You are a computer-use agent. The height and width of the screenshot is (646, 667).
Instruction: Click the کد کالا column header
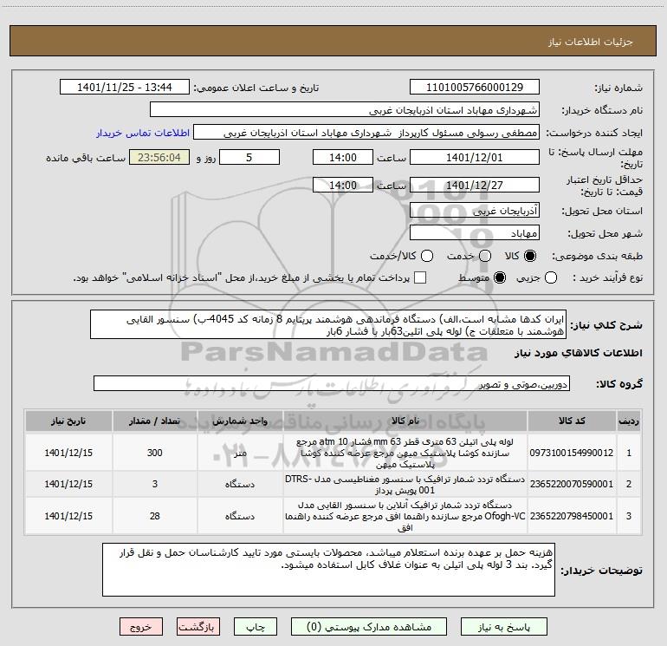(x=572, y=421)
